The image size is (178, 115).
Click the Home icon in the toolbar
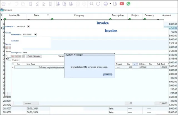point(4,4)
